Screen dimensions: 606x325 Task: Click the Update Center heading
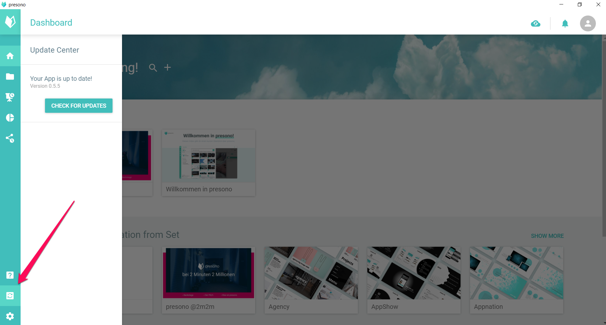55,50
